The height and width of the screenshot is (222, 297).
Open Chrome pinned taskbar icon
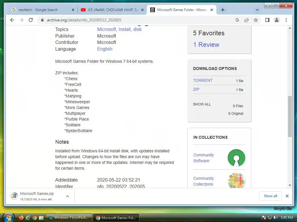(35, 218)
